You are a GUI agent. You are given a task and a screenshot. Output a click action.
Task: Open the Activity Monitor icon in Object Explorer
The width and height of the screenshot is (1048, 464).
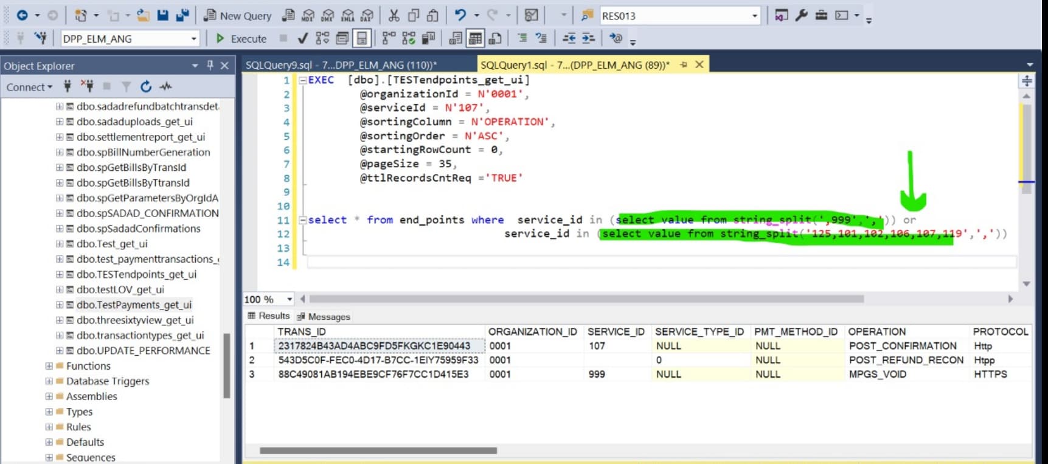pyautogui.click(x=165, y=87)
